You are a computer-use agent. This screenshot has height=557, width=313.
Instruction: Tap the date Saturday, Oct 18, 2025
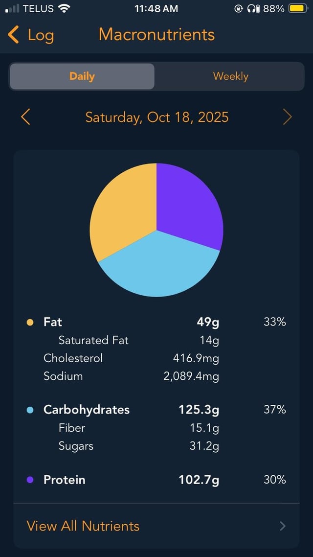pyautogui.click(x=156, y=117)
